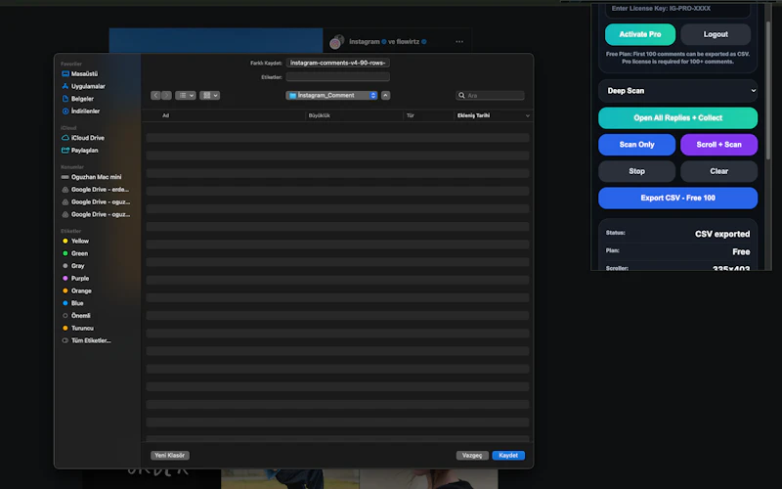Pick the Green tag
Viewport: 782px width, 489px height.
75,253
